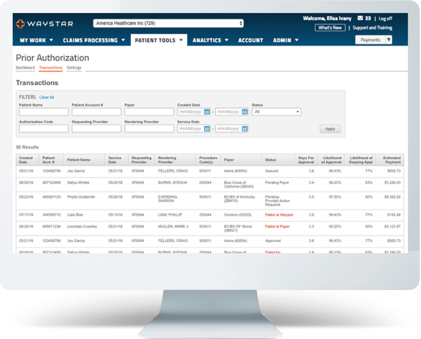This screenshot has height=339, width=421.
Task: Click the Welcome, Elisa Ivany text
Action: coord(327,18)
